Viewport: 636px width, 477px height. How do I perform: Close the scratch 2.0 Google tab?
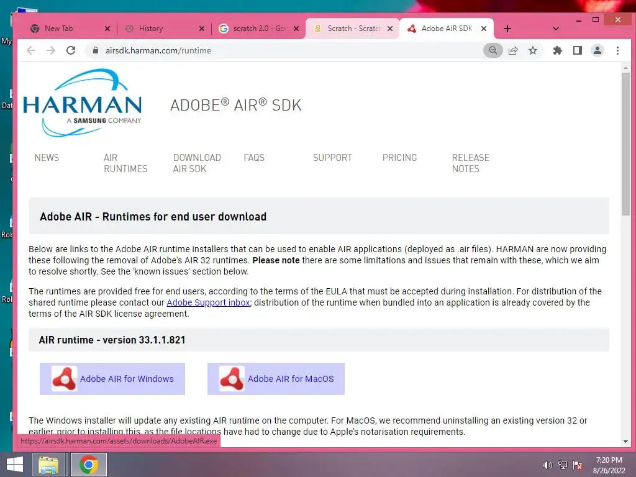pyautogui.click(x=296, y=29)
